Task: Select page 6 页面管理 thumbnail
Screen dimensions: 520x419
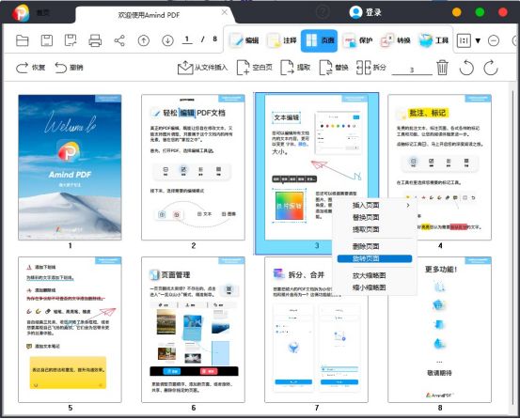Action: pos(194,330)
